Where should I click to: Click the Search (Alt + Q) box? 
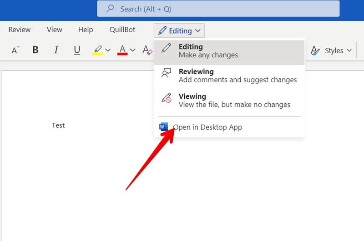click(218, 9)
